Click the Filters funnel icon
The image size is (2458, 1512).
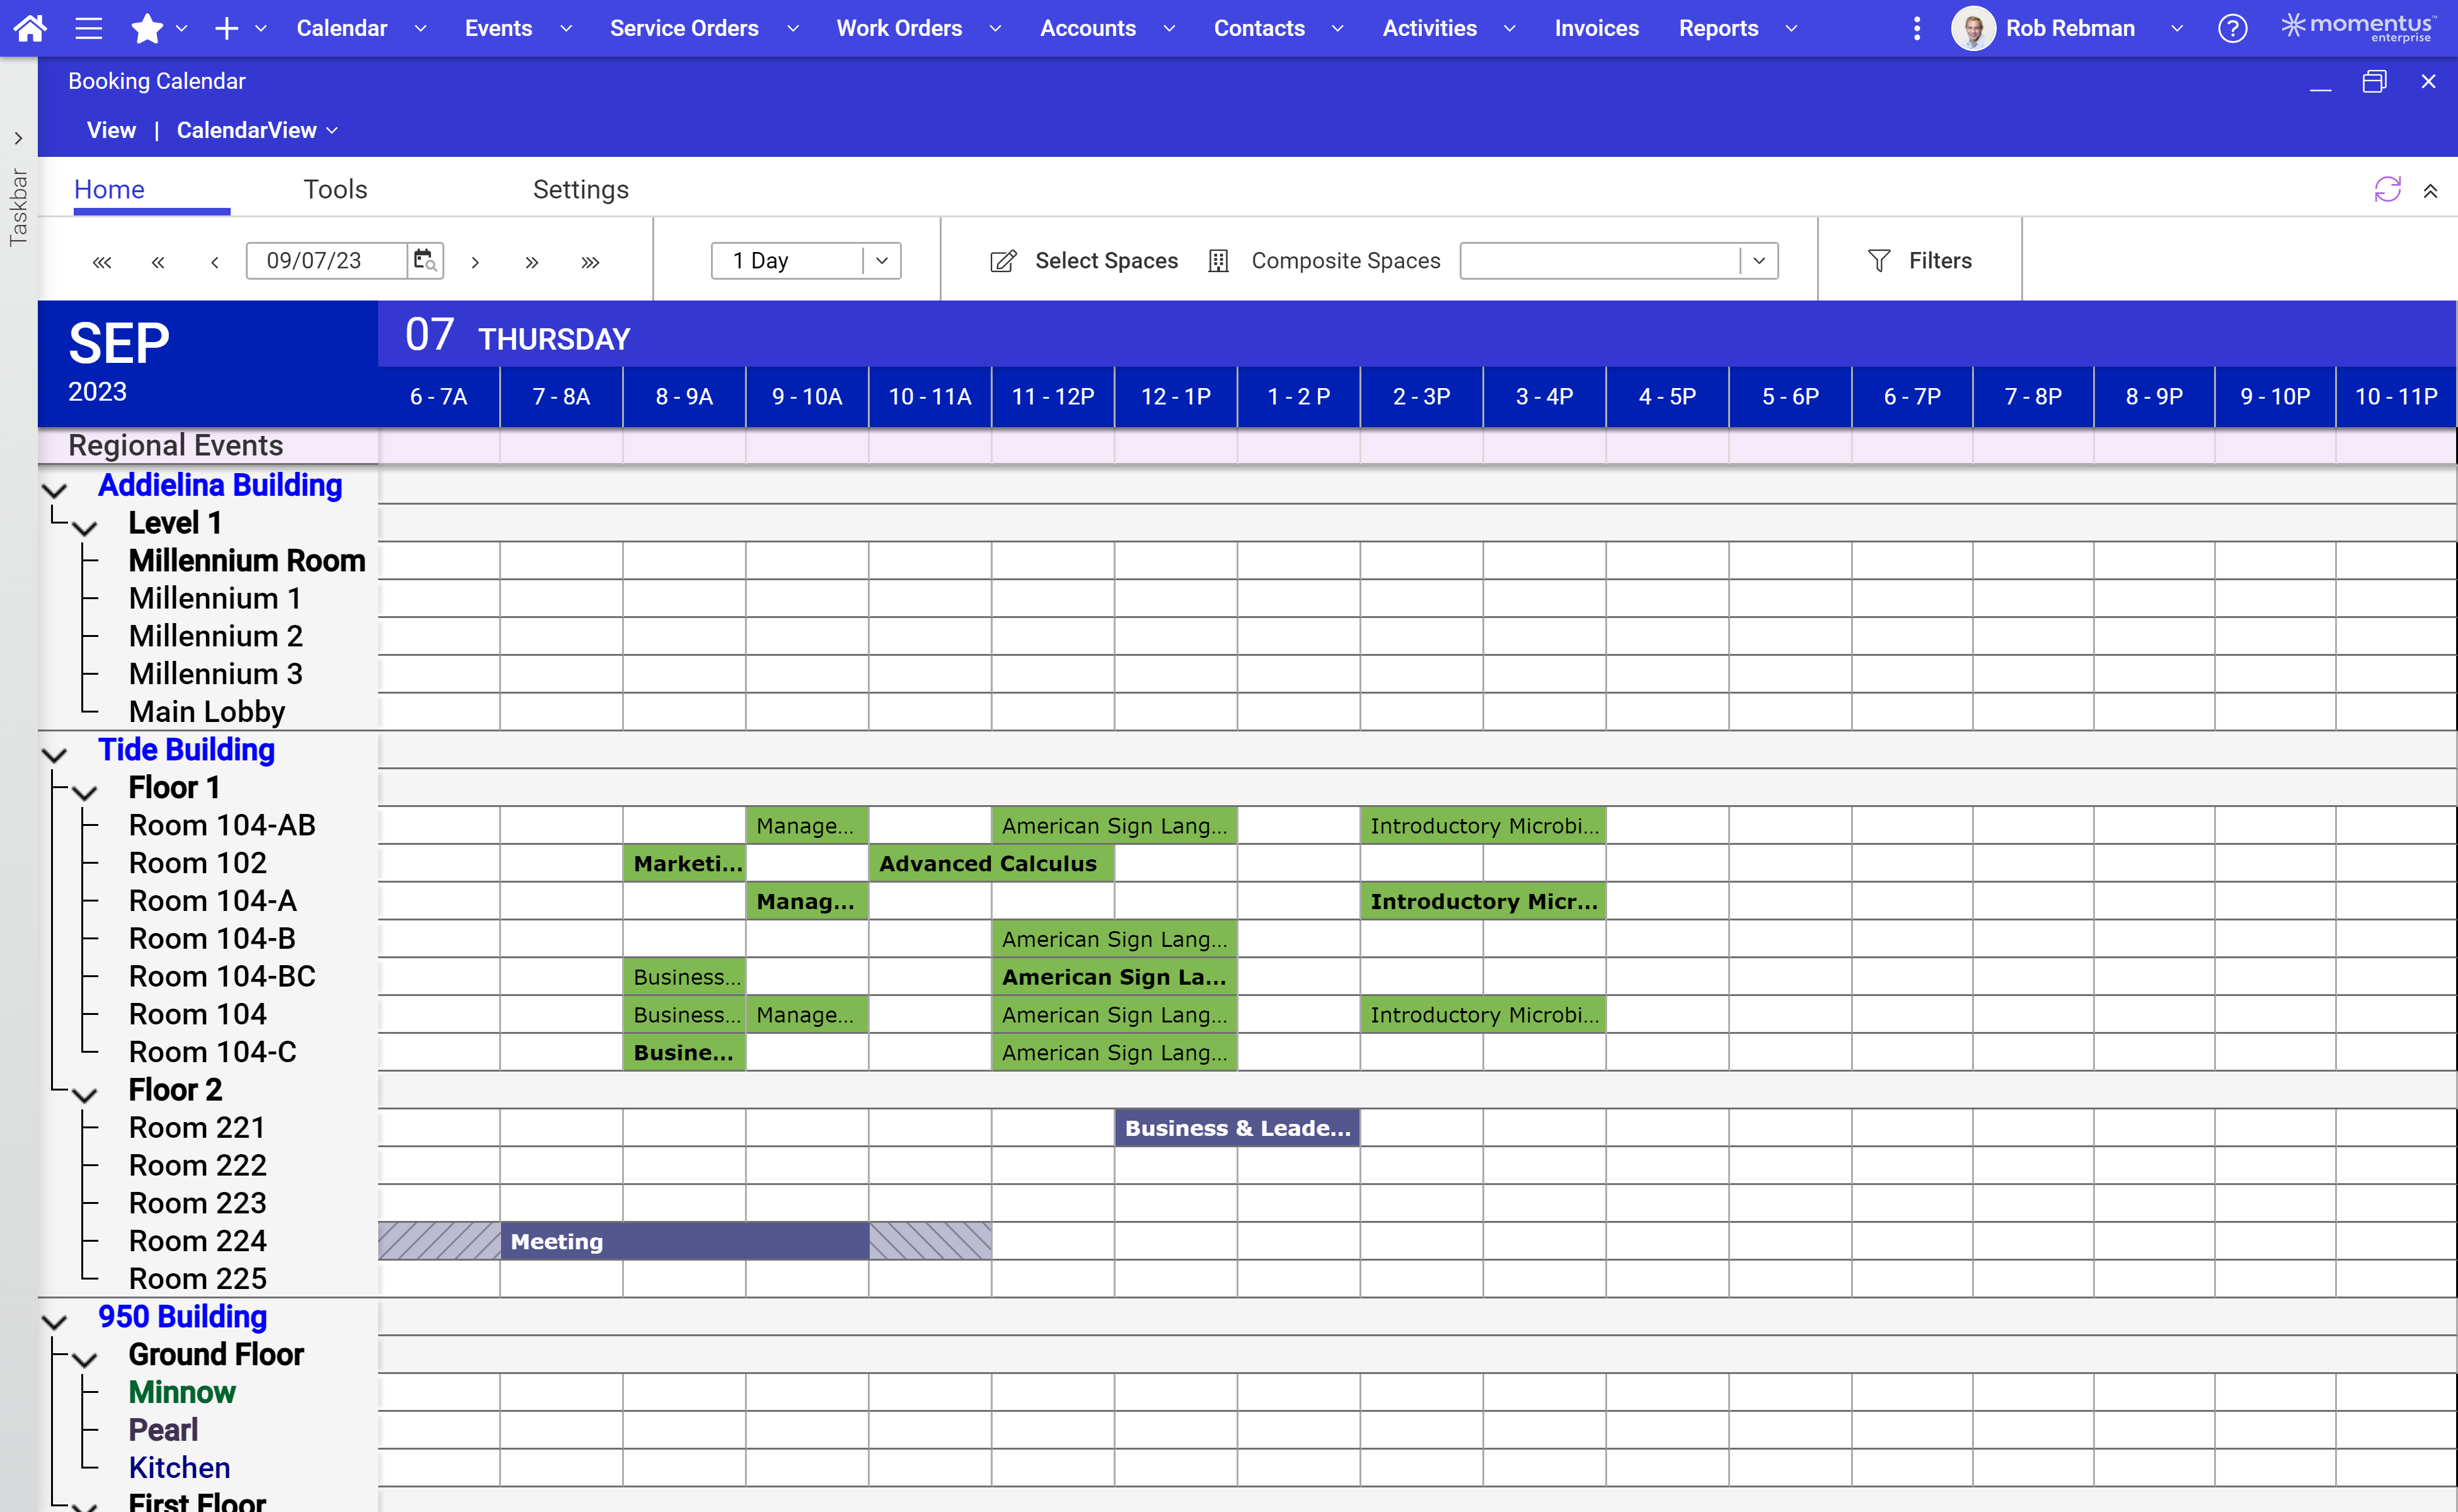[1879, 260]
